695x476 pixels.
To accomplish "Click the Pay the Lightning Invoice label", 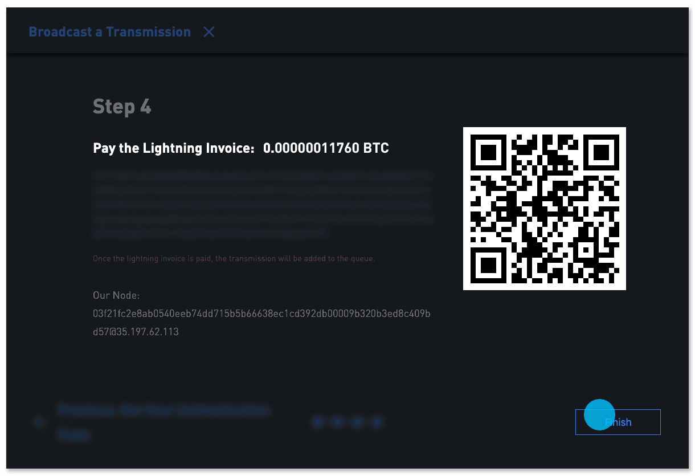I will [174, 148].
